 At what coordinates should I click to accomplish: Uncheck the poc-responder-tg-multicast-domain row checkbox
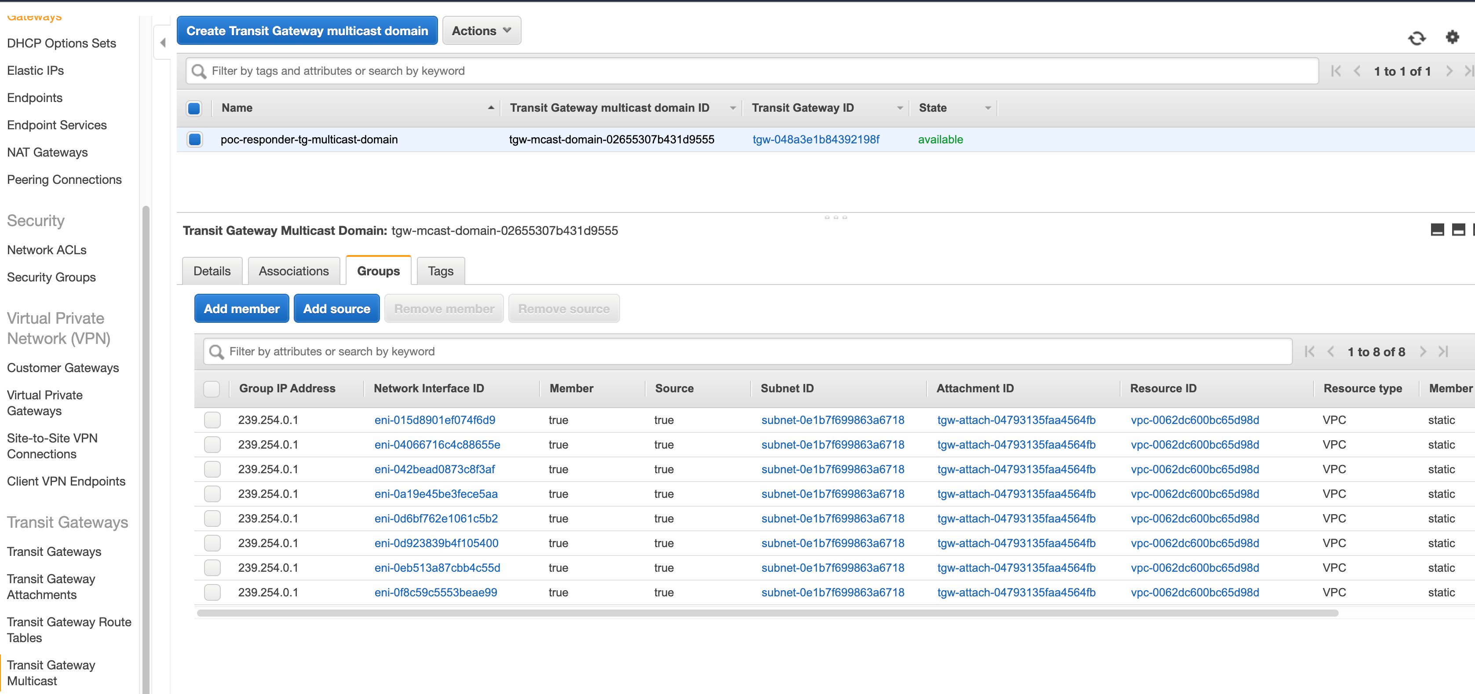pyautogui.click(x=195, y=139)
